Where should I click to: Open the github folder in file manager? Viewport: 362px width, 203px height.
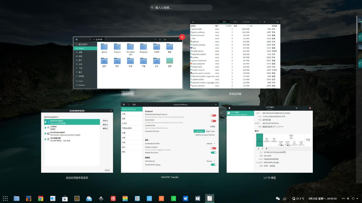[x=104, y=48]
